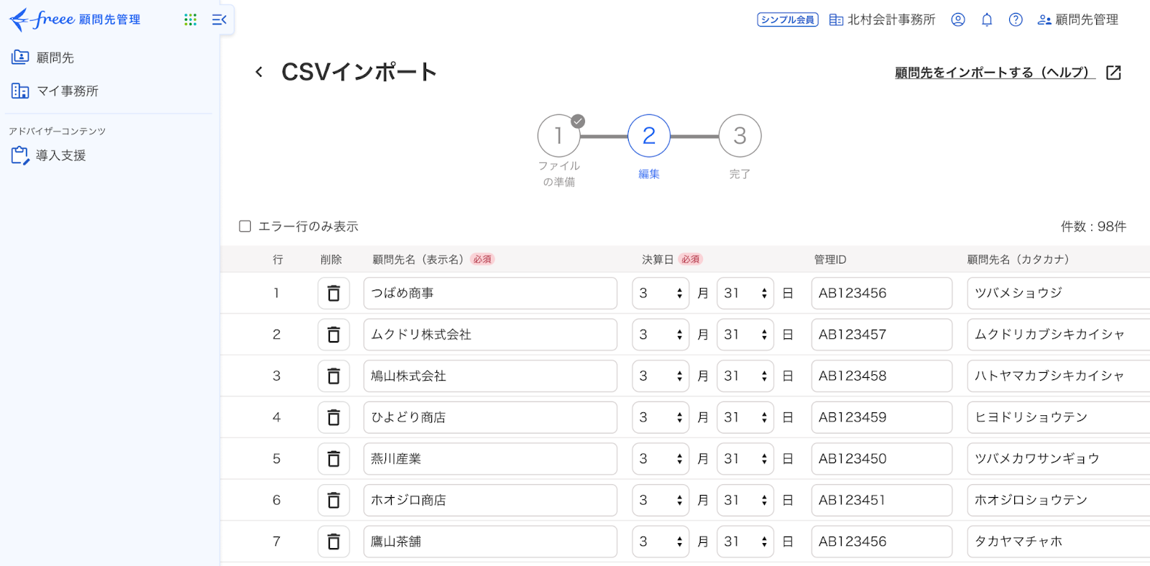The height and width of the screenshot is (566, 1150).
Task: Open day dropdown for つばめ商事 row
Action: pos(745,293)
